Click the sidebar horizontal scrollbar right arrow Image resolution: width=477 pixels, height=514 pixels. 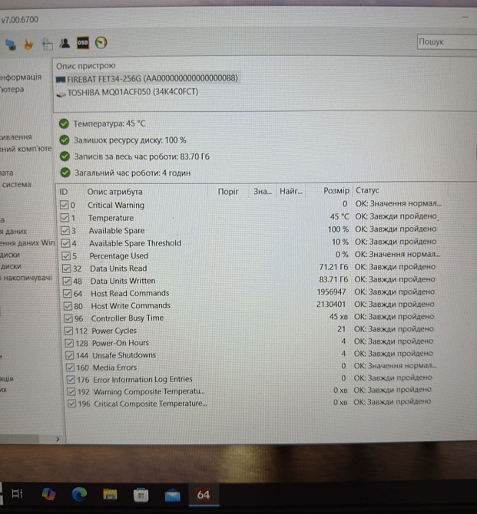(x=58, y=439)
